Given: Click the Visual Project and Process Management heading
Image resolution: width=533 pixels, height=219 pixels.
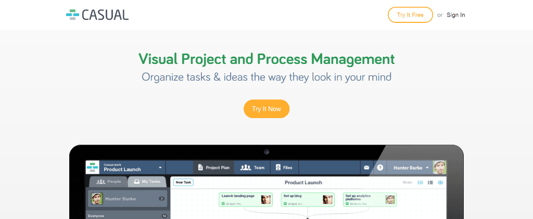Looking at the screenshot, I should coord(266,59).
